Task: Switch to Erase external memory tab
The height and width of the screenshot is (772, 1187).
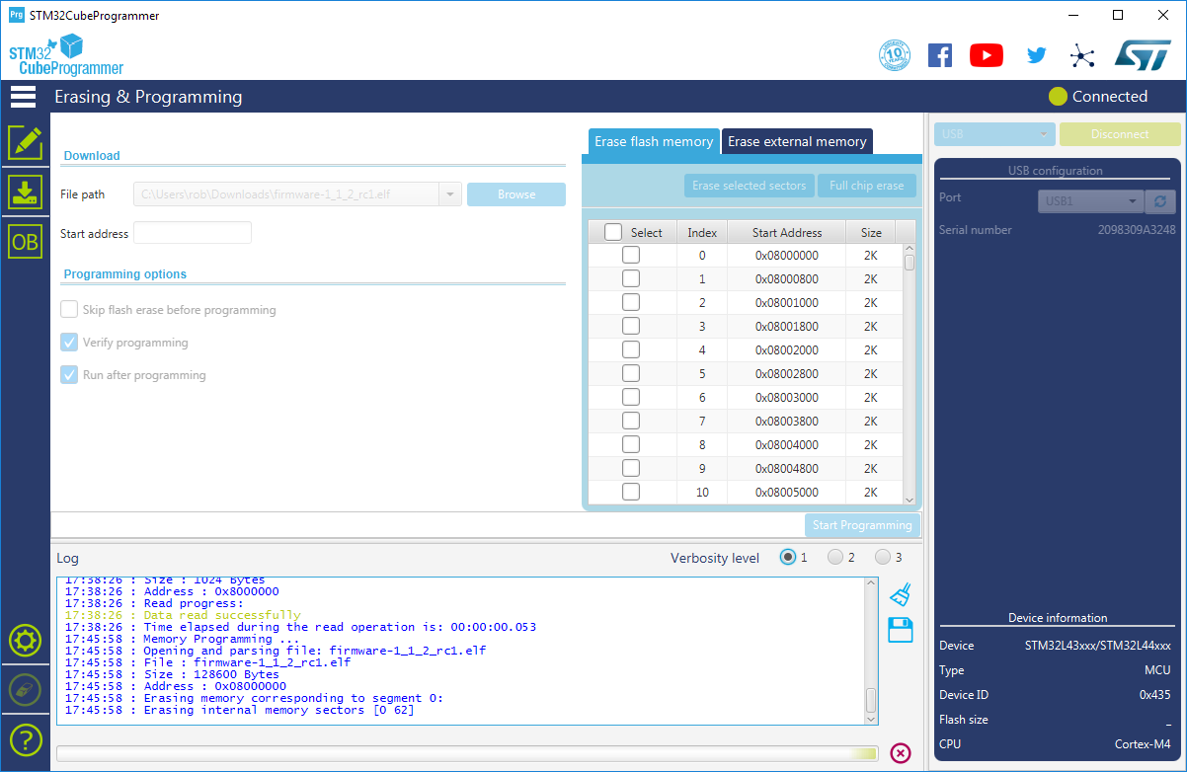Action: coord(797,141)
